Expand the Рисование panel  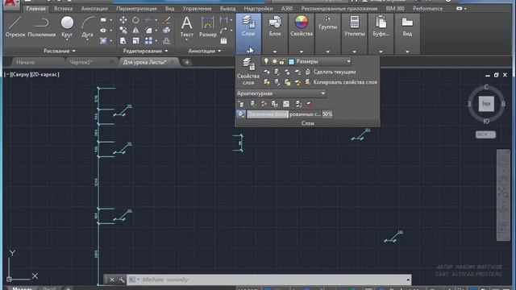[59, 51]
